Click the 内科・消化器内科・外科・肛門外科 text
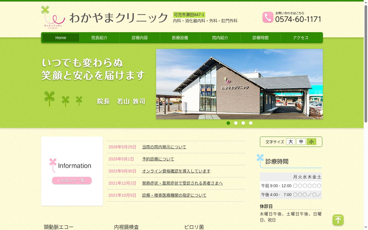This screenshot has width=368, height=230. tap(205, 21)
